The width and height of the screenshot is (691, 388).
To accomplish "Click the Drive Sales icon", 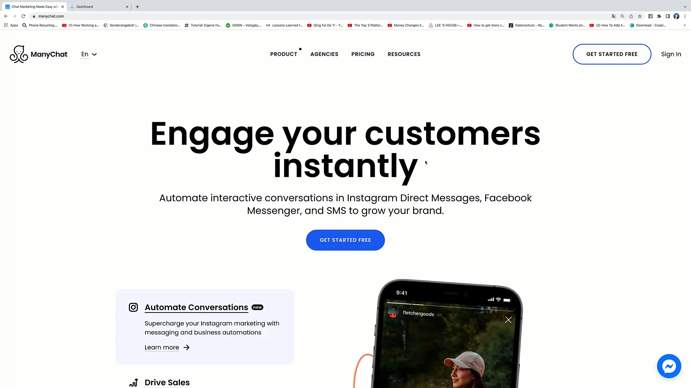I will click(134, 382).
